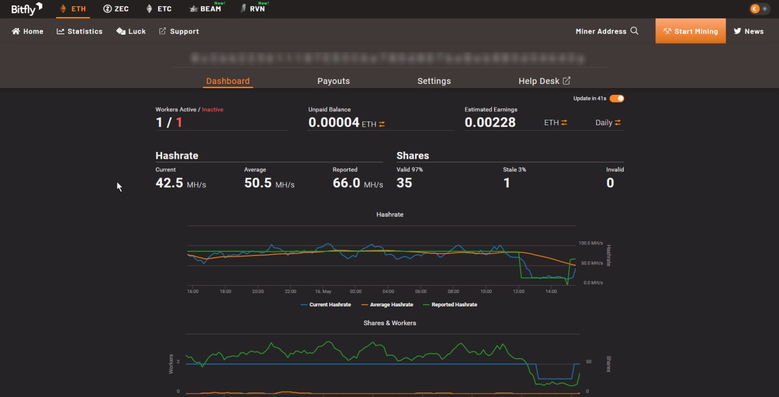Open the Statistics page
The width and height of the screenshot is (779, 397).
[79, 31]
